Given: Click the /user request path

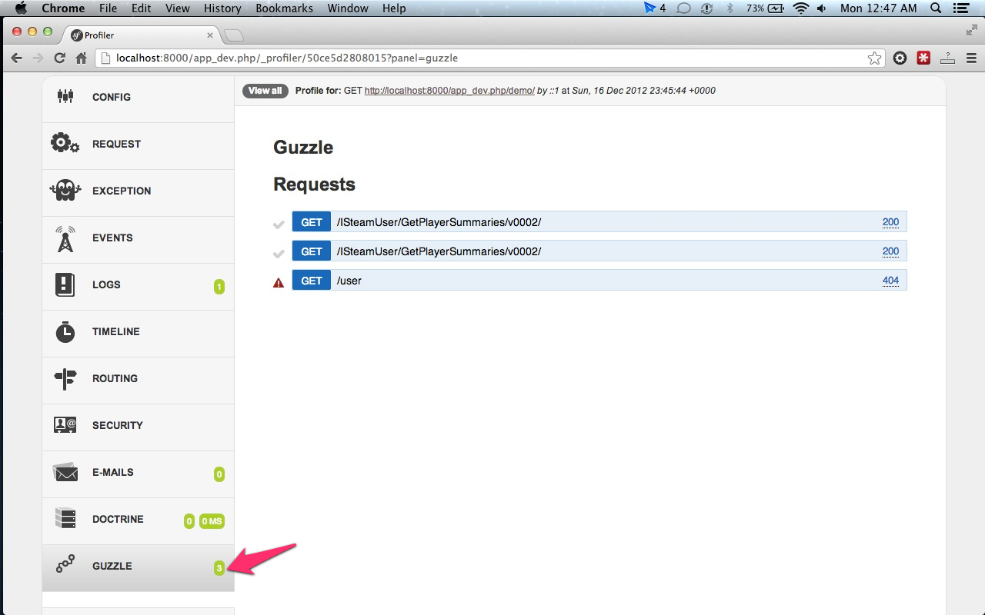Looking at the screenshot, I should (349, 281).
